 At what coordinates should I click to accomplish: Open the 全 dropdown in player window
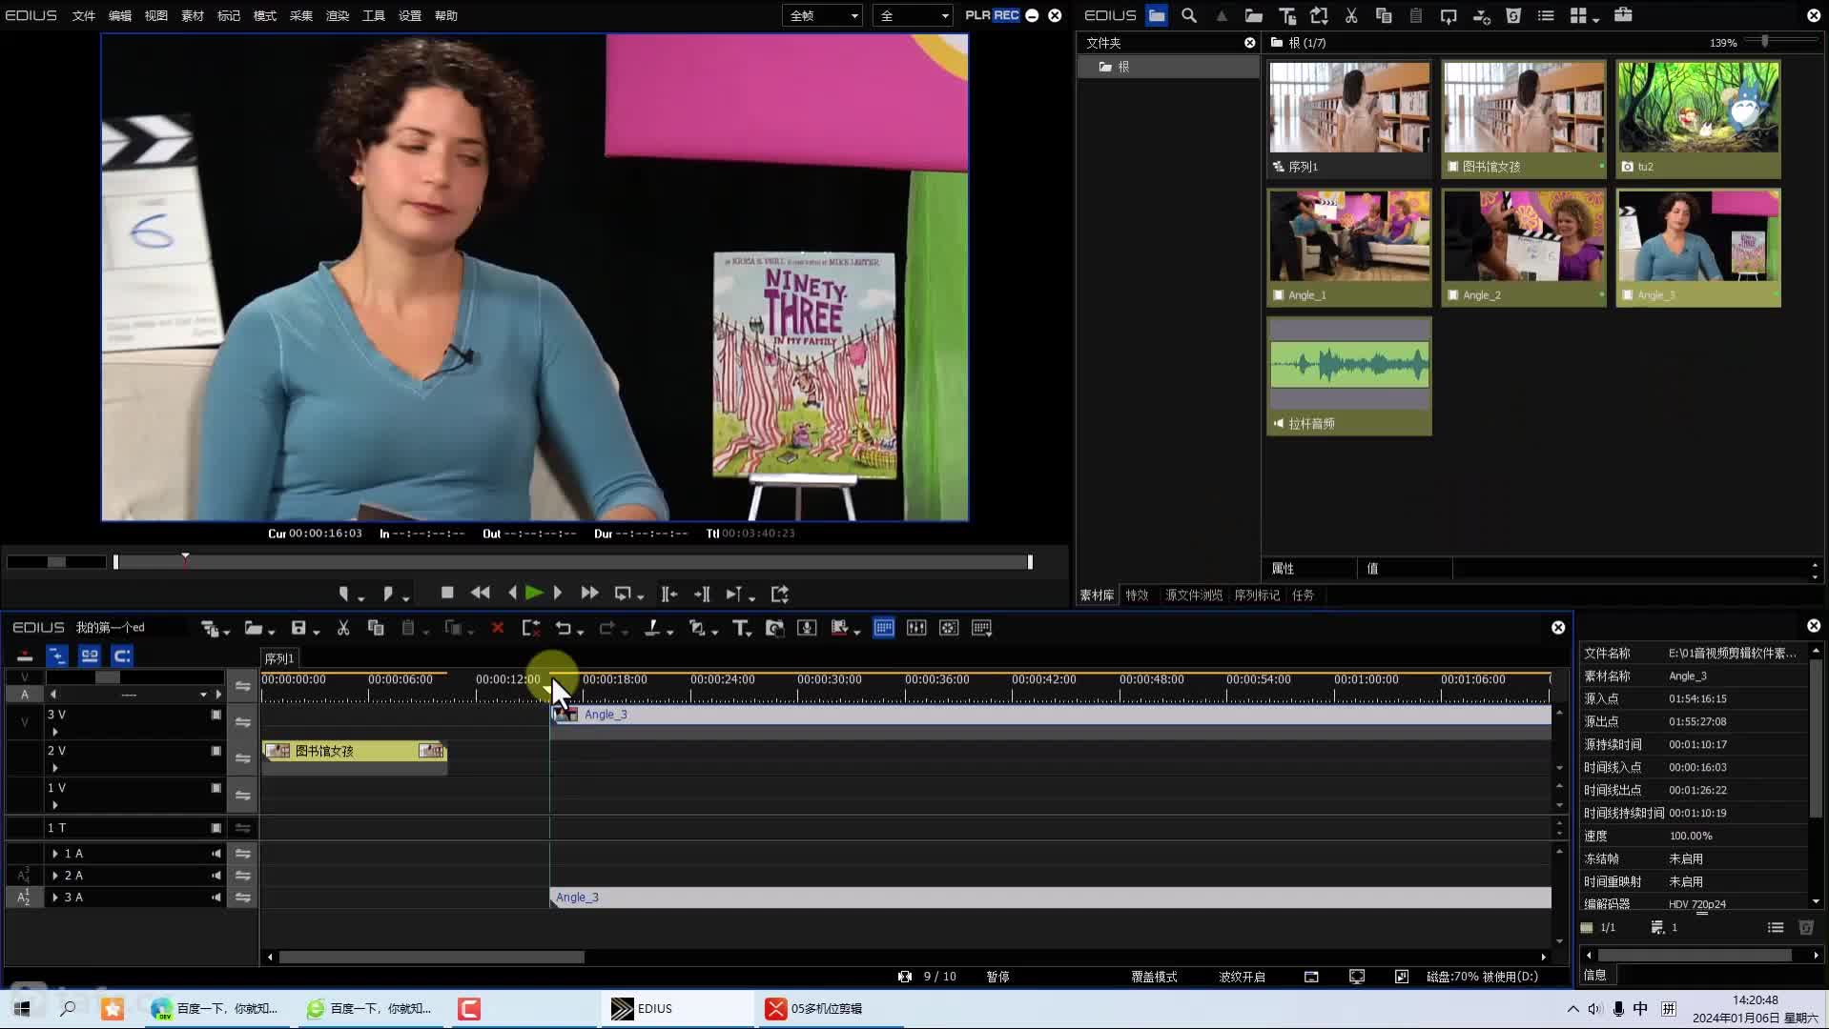pyautogui.click(x=913, y=15)
